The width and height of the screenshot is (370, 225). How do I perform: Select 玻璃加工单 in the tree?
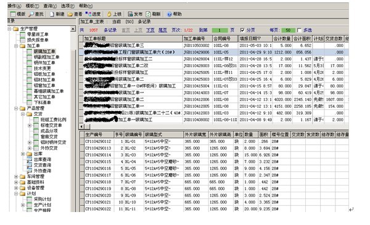44,51
